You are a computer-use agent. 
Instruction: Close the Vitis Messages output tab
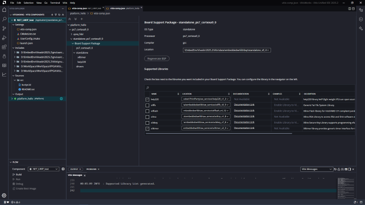(85, 175)
